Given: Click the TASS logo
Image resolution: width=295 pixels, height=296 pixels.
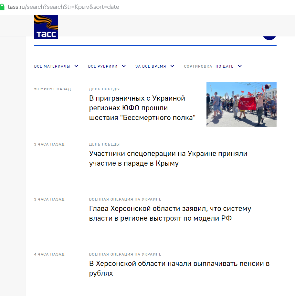Looking at the screenshot, I should point(46,27).
